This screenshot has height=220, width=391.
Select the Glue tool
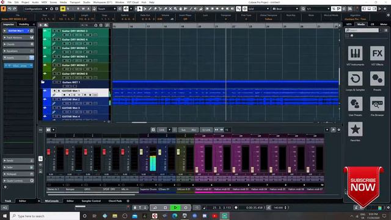(165, 9)
